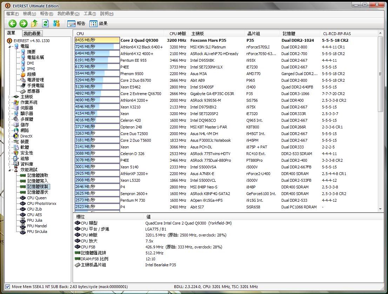Image resolution: width=388 pixels, height=294 pixels.
Task: Open the 說明(H) menu
Action: (x=107, y=14)
